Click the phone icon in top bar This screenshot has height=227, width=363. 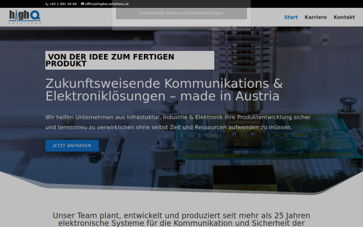pos(47,4)
